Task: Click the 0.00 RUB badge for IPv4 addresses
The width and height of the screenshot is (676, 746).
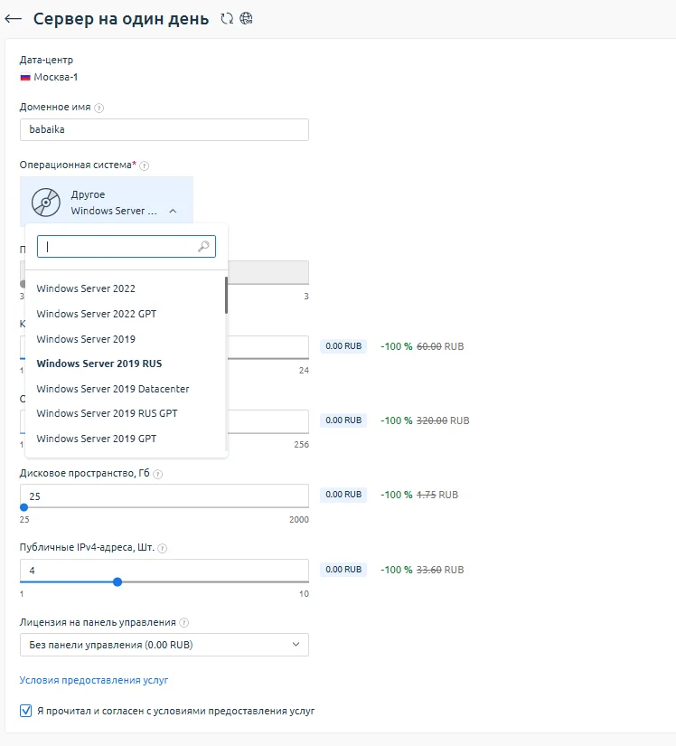Action: point(343,569)
